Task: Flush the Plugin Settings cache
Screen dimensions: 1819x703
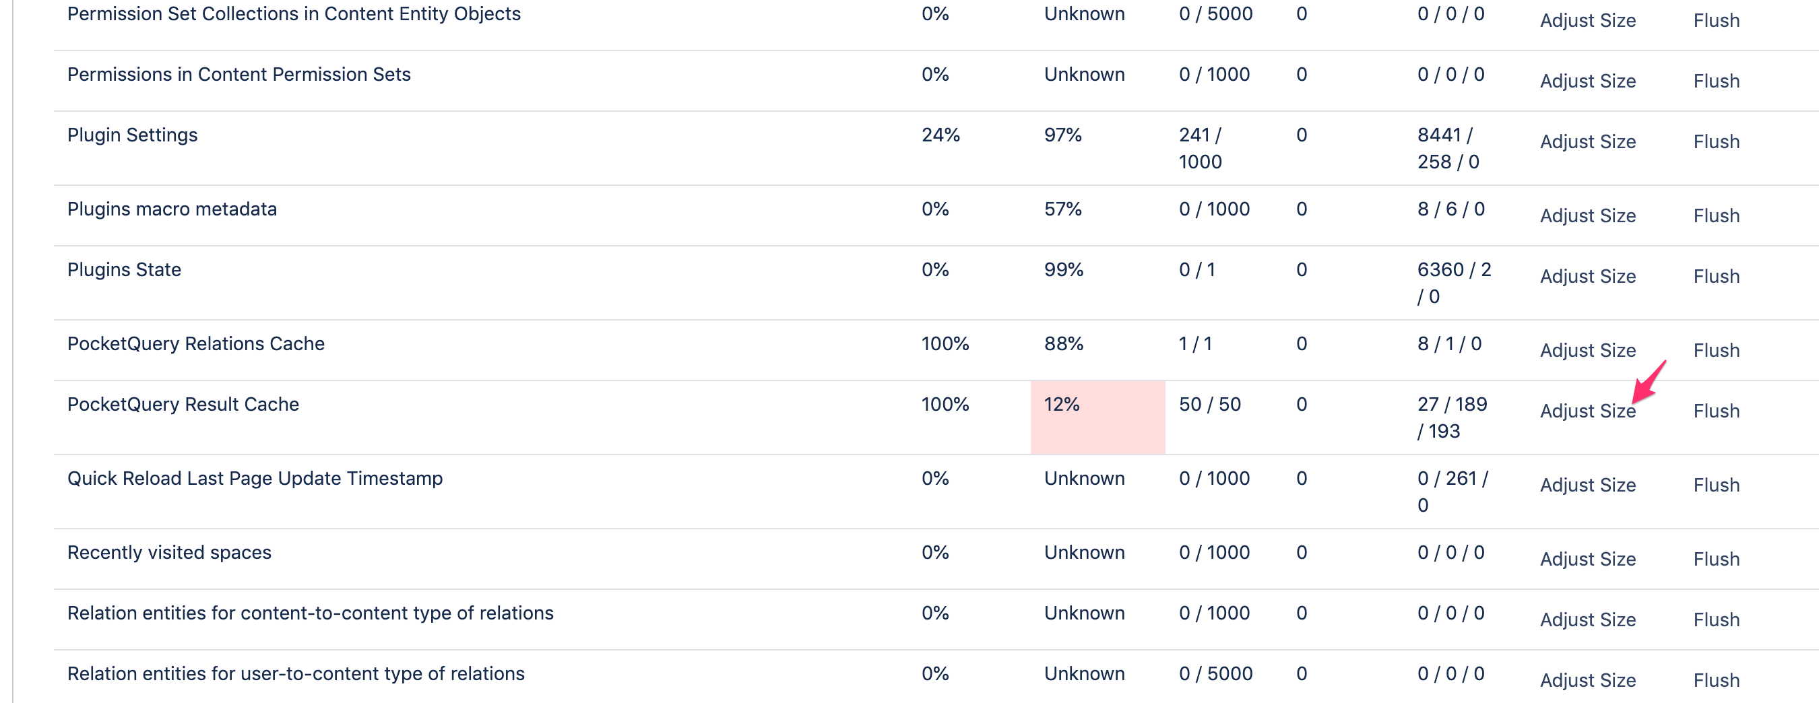Action: tap(1716, 142)
